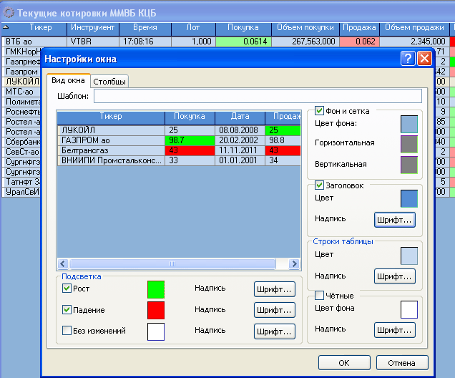Screen dimensions: 455x378
Task: Open the Столбцы tab
Action: point(109,82)
